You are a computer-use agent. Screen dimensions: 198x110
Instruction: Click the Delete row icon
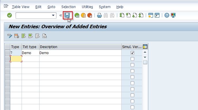coord(16,36)
